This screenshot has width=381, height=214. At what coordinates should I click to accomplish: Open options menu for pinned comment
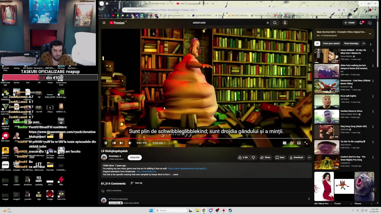tap(309, 199)
